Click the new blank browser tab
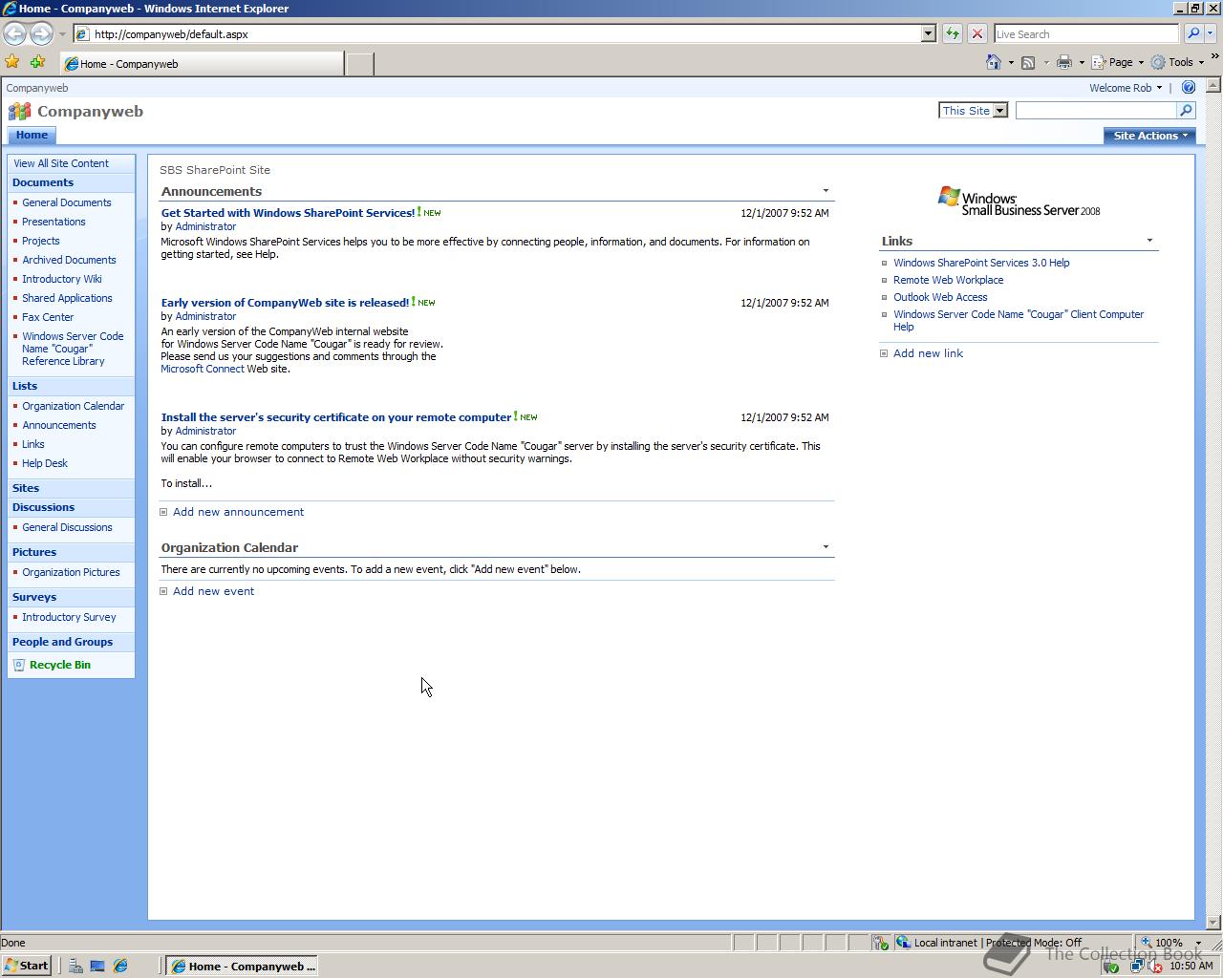Screen dimensions: 1223x978 coord(359,64)
